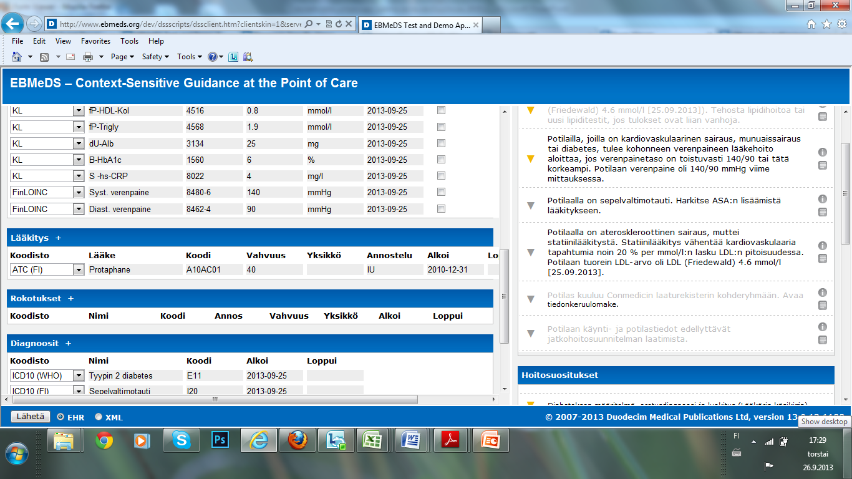Add a row with Diagnoosit plus
The width and height of the screenshot is (852, 479).
68,343
